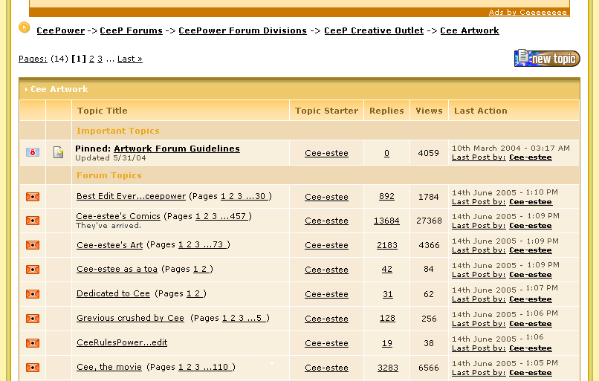Viewport: 599px width, 381px height.
Task: Open the Ads by Ceeeeeeee link
Action: (x=528, y=12)
